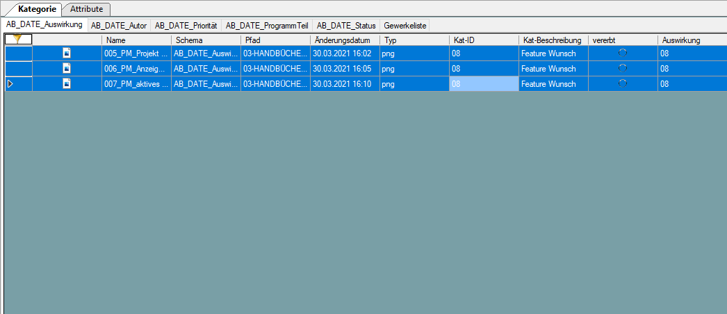Image resolution: width=727 pixels, height=314 pixels.
Task: Open the AB_DATE_Autor tab
Action: pos(119,26)
